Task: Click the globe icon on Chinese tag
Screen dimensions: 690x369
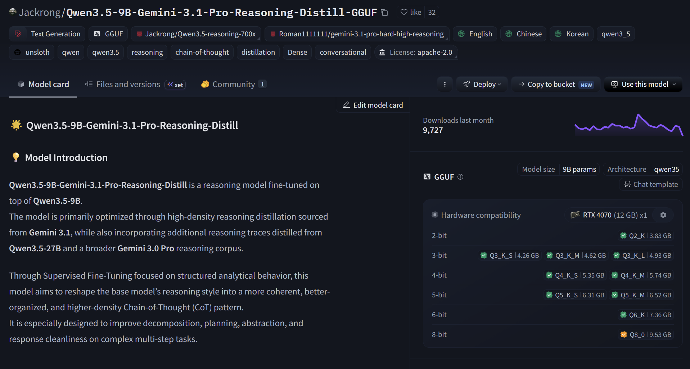Action: tap(509, 34)
